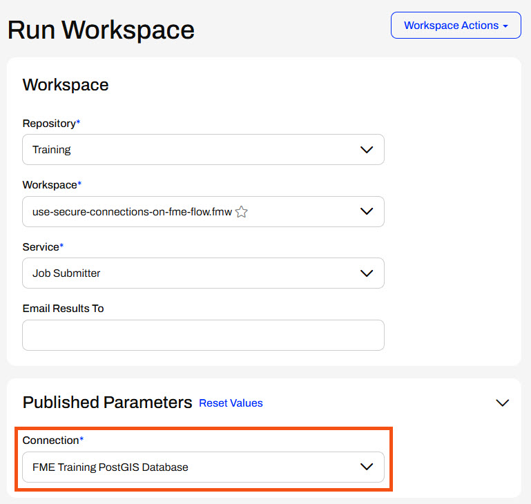Focus the Email Results To input field
531x504 pixels.
(x=203, y=336)
